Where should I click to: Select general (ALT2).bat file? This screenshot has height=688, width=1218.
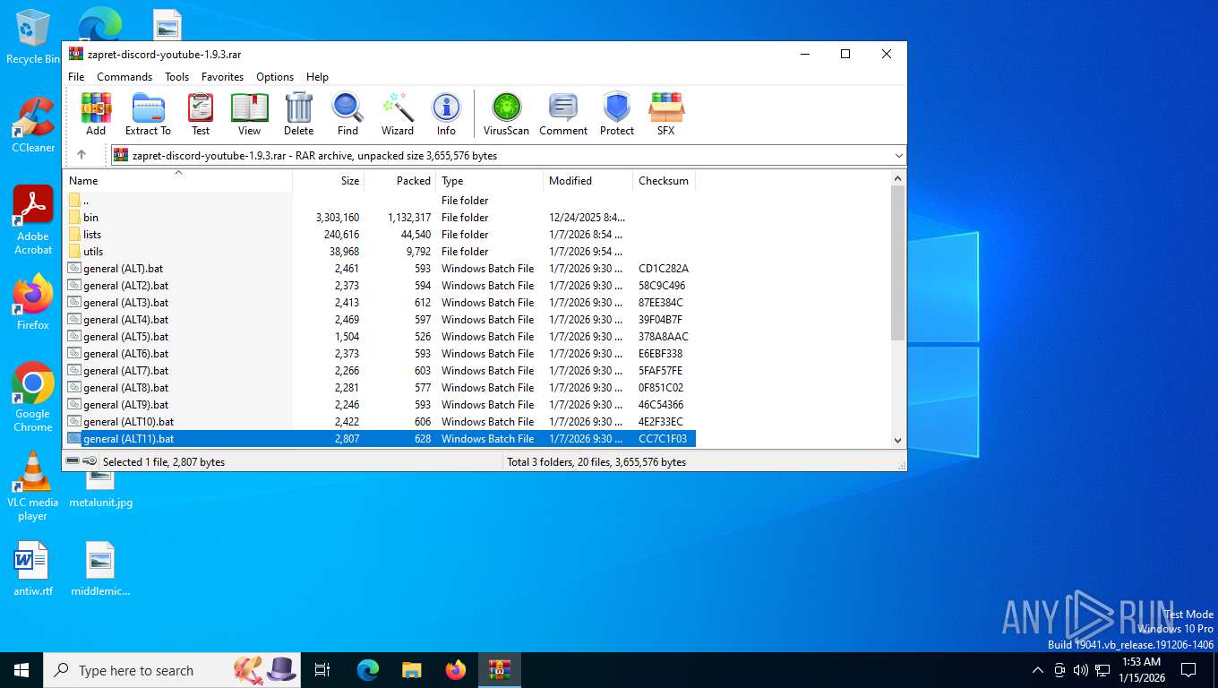point(380,286)
